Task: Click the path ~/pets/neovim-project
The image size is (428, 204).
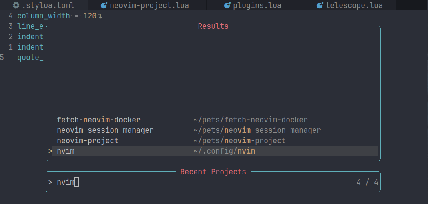Action: point(240,140)
